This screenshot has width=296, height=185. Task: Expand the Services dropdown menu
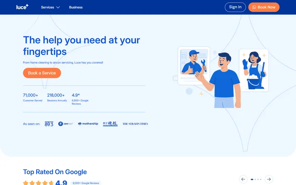tap(50, 7)
